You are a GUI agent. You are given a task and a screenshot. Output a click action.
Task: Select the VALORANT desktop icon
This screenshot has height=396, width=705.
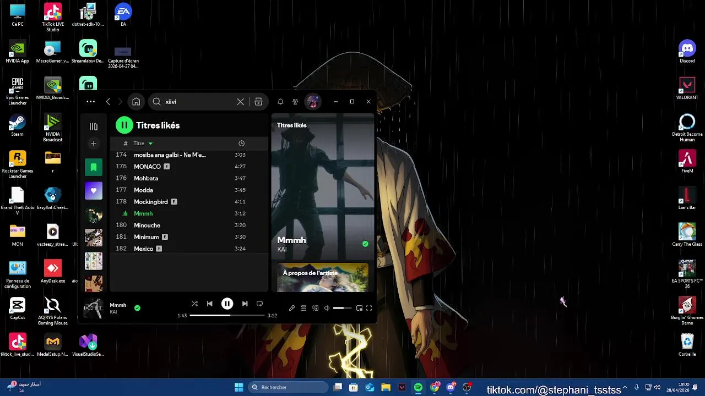coord(687,88)
